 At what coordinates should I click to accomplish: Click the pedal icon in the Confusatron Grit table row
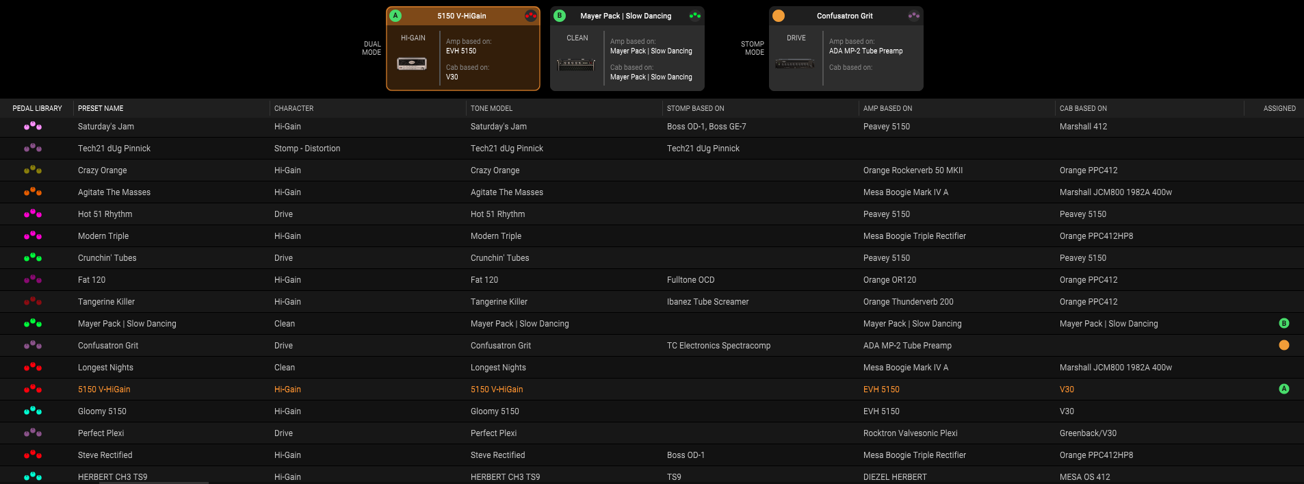(33, 345)
